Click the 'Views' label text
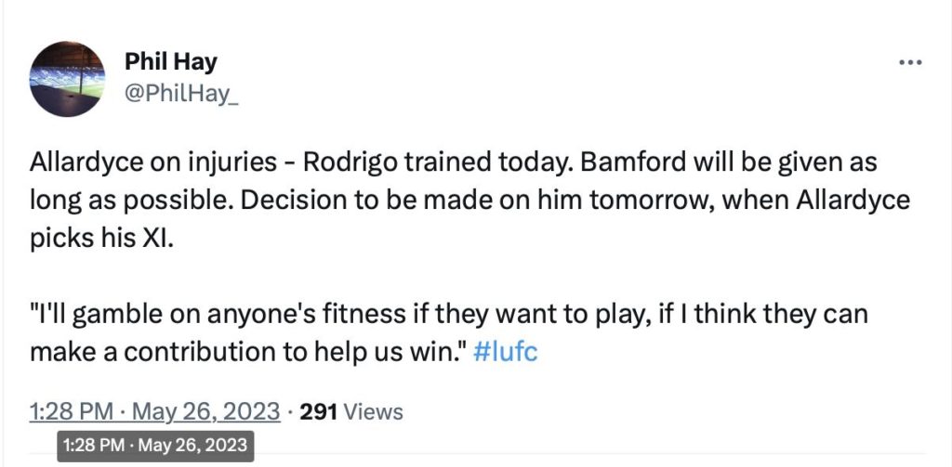 click(x=372, y=411)
